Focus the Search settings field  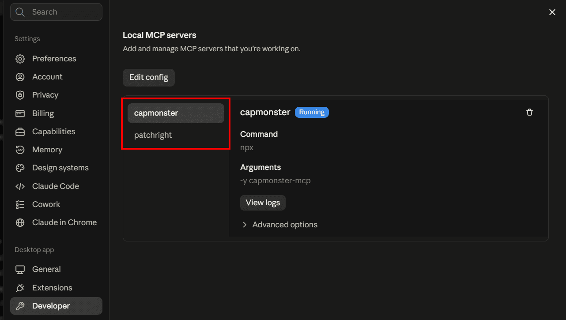pyautogui.click(x=56, y=12)
